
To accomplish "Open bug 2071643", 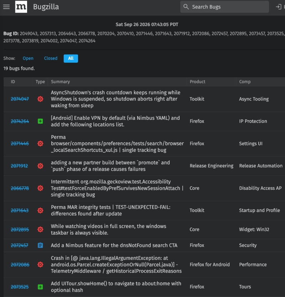I will tap(20, 210).
